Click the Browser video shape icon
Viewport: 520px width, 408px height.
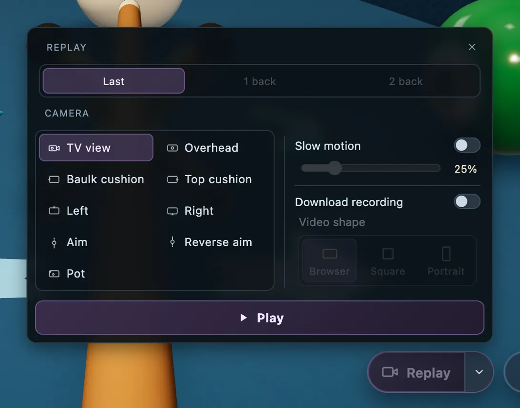click(330, 254)
